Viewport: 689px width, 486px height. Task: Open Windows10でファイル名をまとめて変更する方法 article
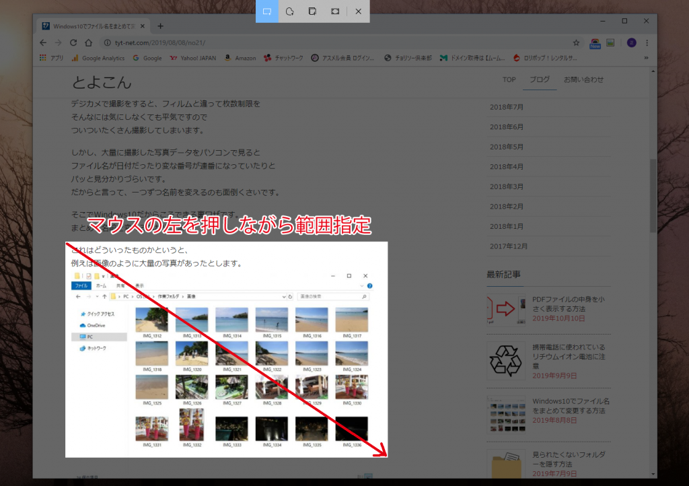(571, 406)
